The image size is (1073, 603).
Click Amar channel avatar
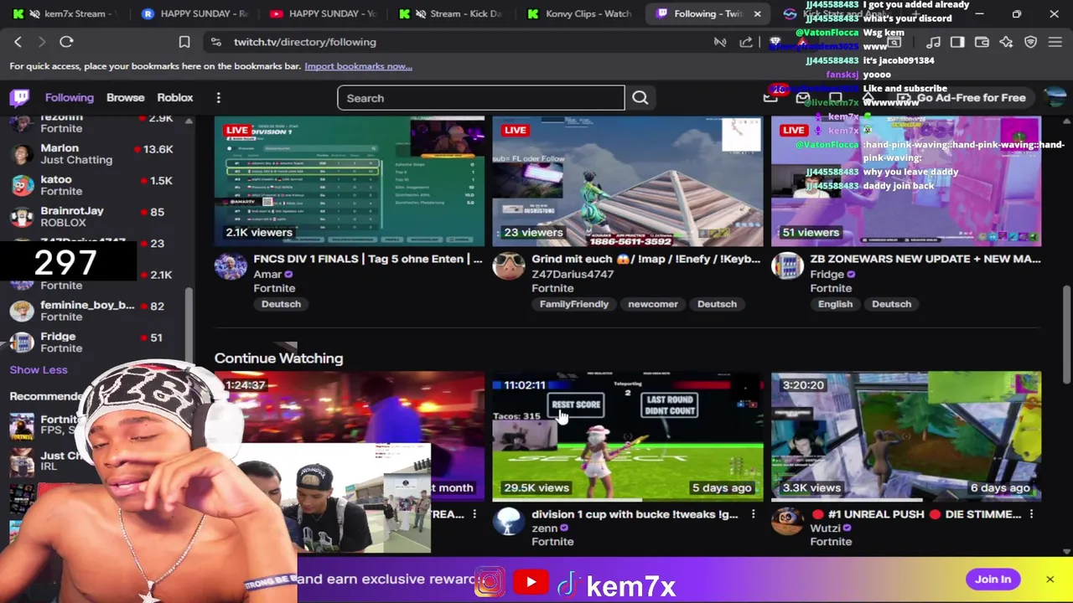click(x=231, y=267)
